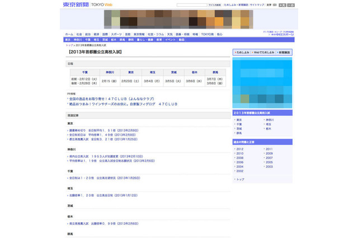This screenshot has width=358, height=238.
Task: Select 暮らし・健康 in the blue sub-navigation bar
Action: click(x=145, y=40)
